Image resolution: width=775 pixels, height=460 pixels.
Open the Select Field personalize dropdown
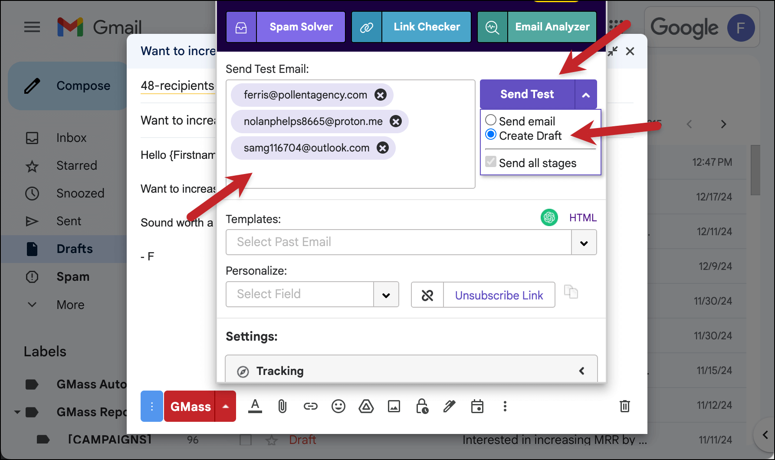coord(312,294)
